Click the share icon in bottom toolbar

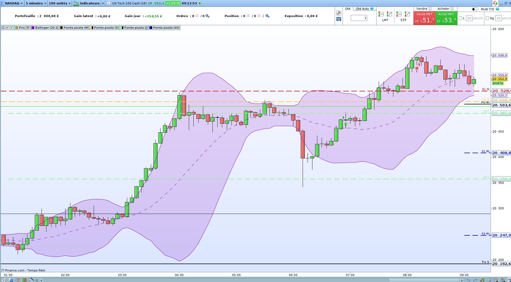tap(4, 280)
